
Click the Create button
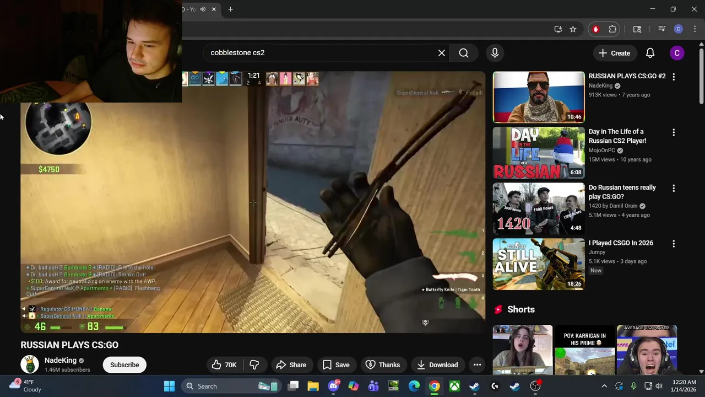[615, 53]
